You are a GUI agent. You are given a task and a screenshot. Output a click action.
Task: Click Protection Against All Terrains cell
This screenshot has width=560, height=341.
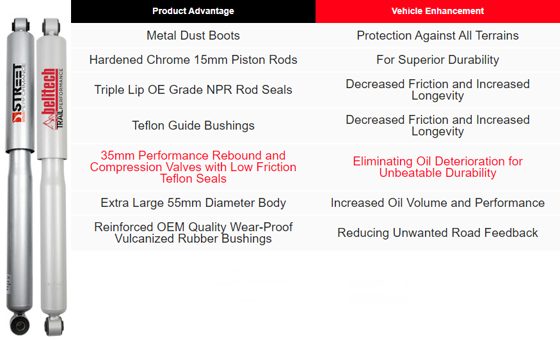point(437,36)
